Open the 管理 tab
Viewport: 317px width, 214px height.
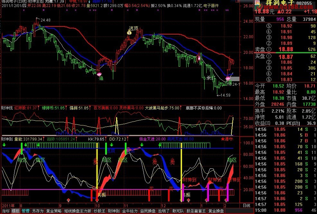coord(25,211)
